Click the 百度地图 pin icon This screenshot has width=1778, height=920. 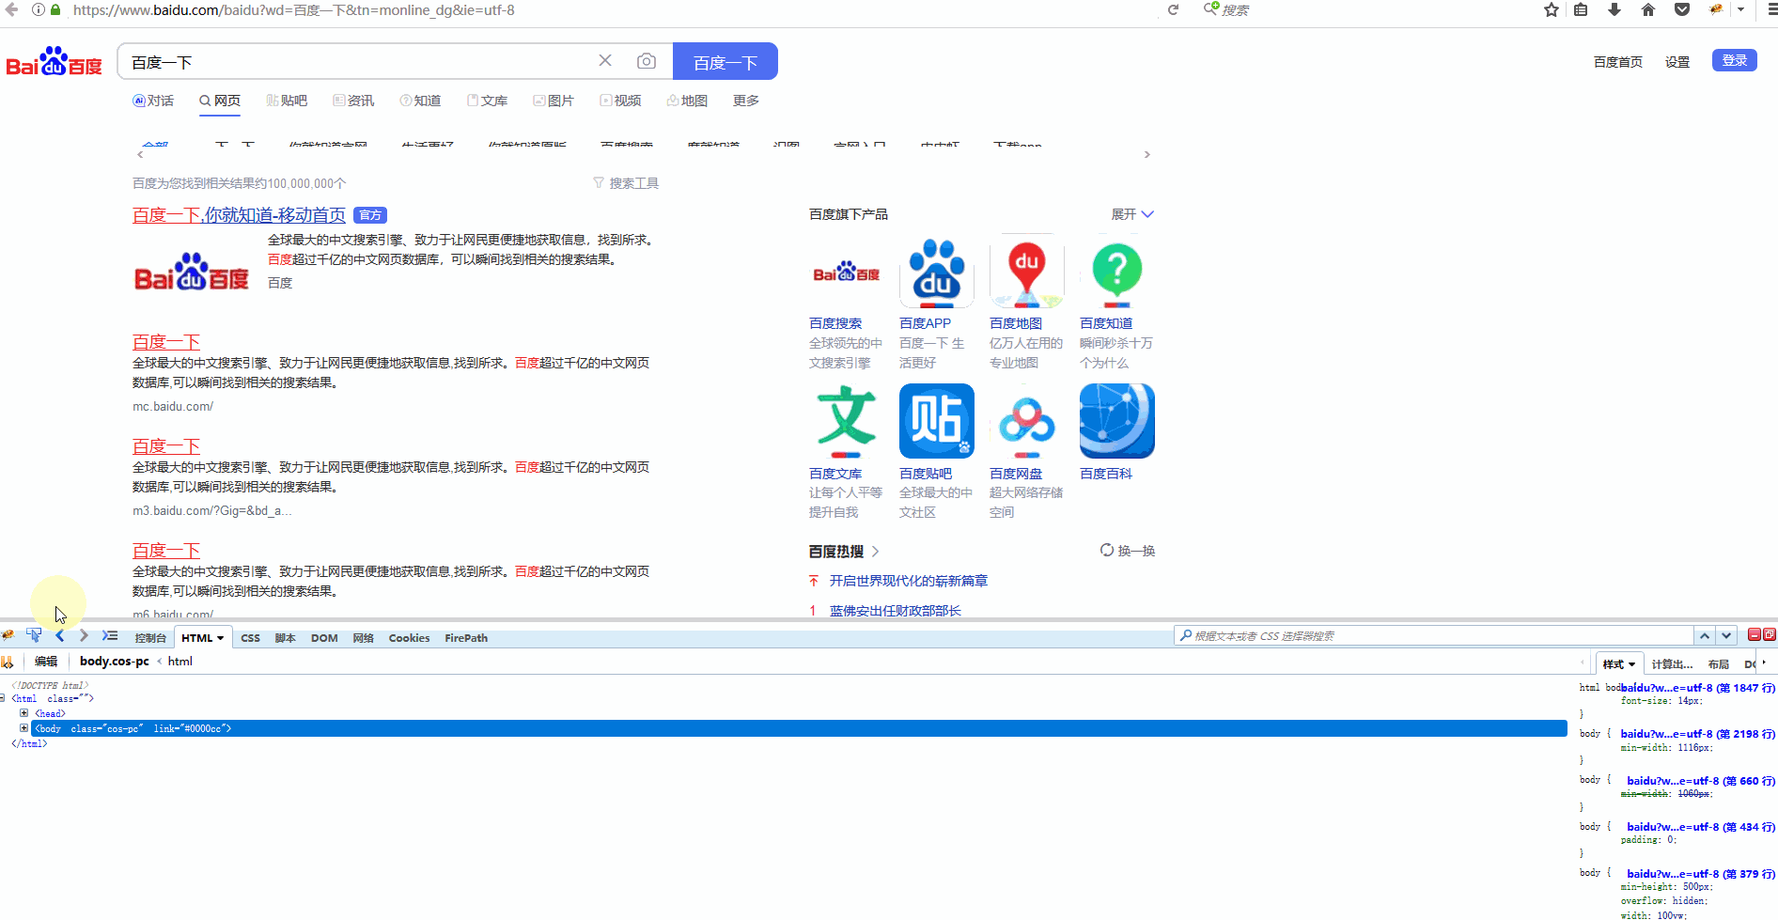click(1027, 272)
